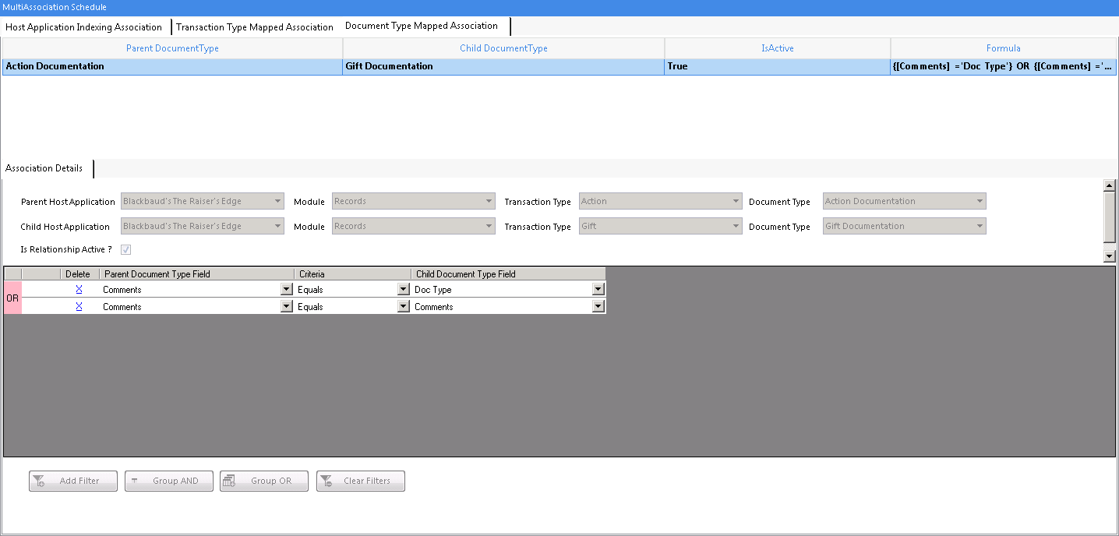
Task: Open the Child Document Type Field 'Doc Type' dropdown
Action: (x=598, y=289)
